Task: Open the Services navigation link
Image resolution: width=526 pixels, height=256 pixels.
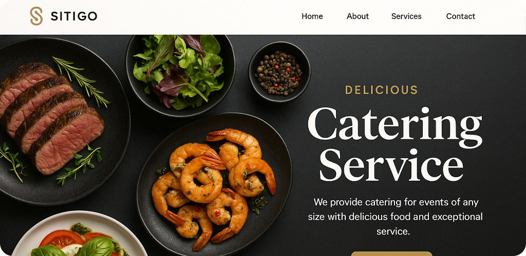Action: click(406, 16)
